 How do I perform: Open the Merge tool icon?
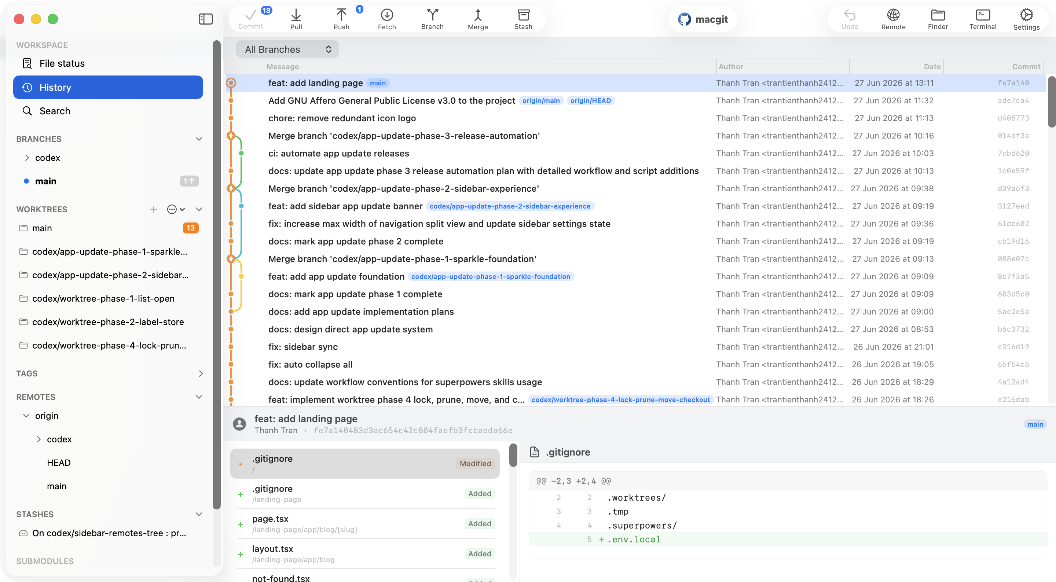point(477,19)
